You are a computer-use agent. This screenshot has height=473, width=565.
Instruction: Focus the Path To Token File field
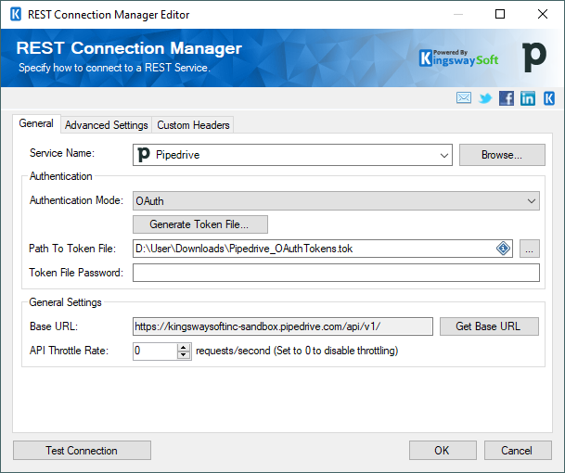coord(323,249)
